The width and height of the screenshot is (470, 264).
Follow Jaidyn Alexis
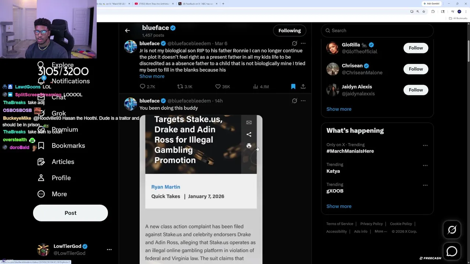point(416,90)
